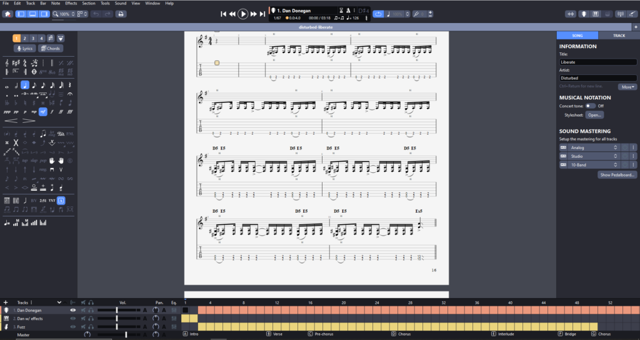The image size is (640, 340).
Task: Select the fortissimo ff dynamic
Action: (x=61, y=112)
